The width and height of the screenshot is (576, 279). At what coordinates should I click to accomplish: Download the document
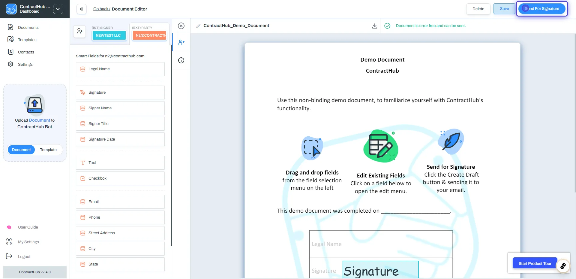(x=375, y=26)
